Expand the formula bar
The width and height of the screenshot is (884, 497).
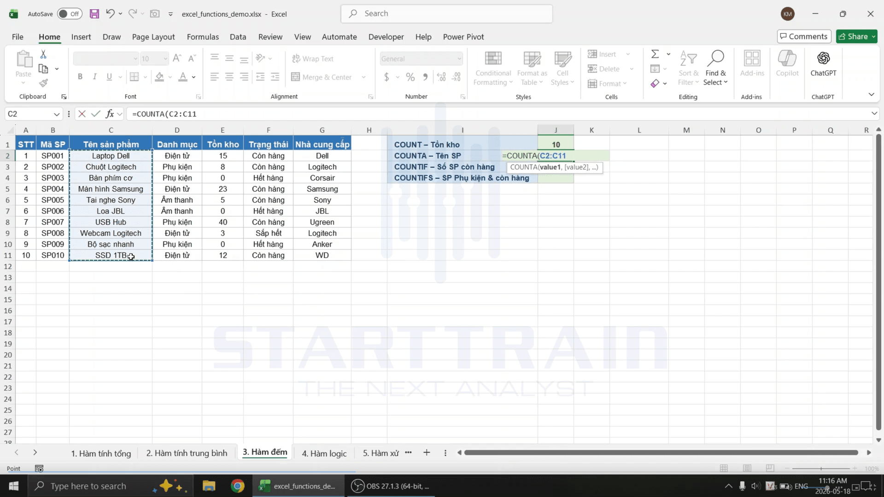874,114
